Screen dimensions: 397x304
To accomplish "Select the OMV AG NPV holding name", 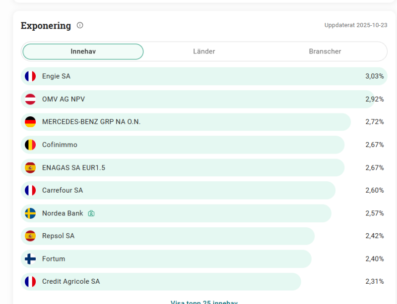I will tap(64, 99).
